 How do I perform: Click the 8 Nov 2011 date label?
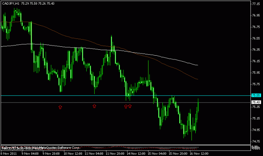click(x=9, y=153)
